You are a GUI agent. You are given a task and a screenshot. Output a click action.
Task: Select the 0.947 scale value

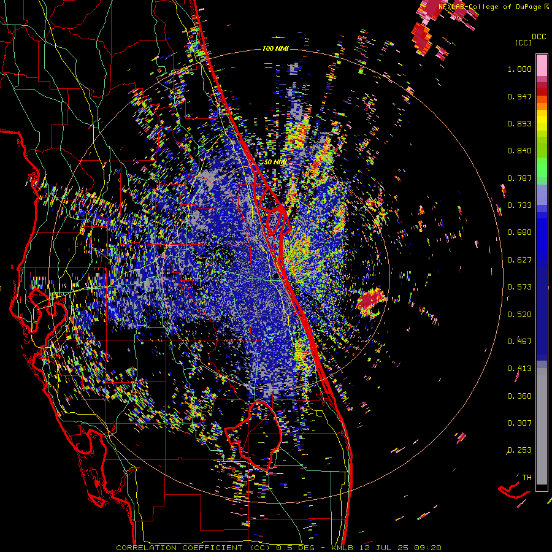519,96
